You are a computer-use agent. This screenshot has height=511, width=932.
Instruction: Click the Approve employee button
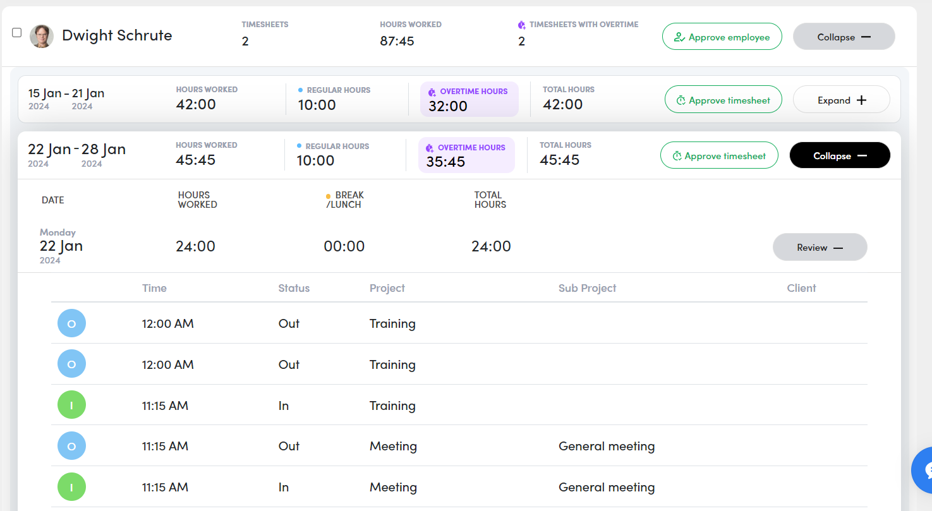click(722, 37)
